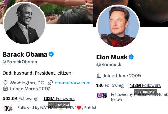This screenshot has width=168, height=114.
Task: Open the obamabook.com link
Action: pos(73,83)
